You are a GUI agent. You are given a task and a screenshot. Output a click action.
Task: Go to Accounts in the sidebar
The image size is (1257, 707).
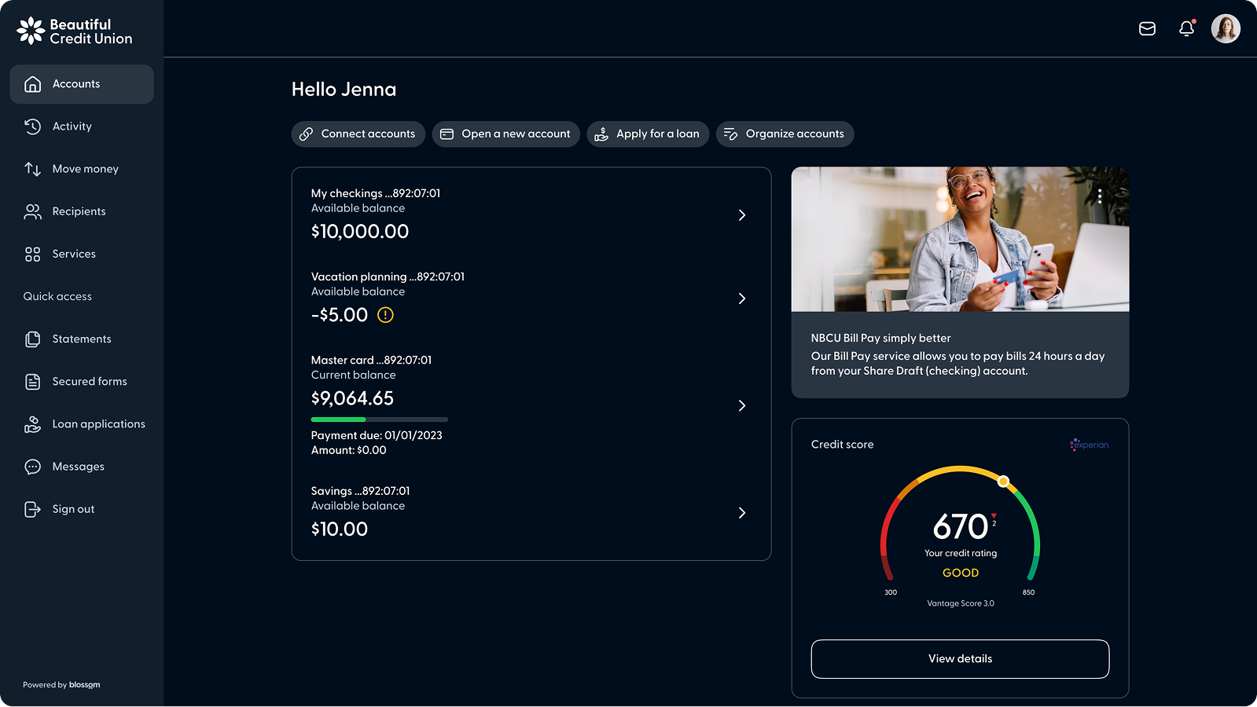pos(82,84)
